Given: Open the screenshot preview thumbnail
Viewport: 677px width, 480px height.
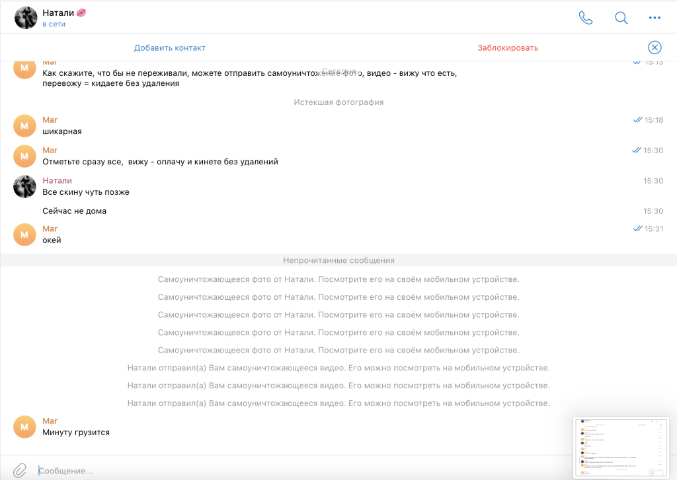Looking at the screenshot, I should pyautogui.click(x=621, y=447).
